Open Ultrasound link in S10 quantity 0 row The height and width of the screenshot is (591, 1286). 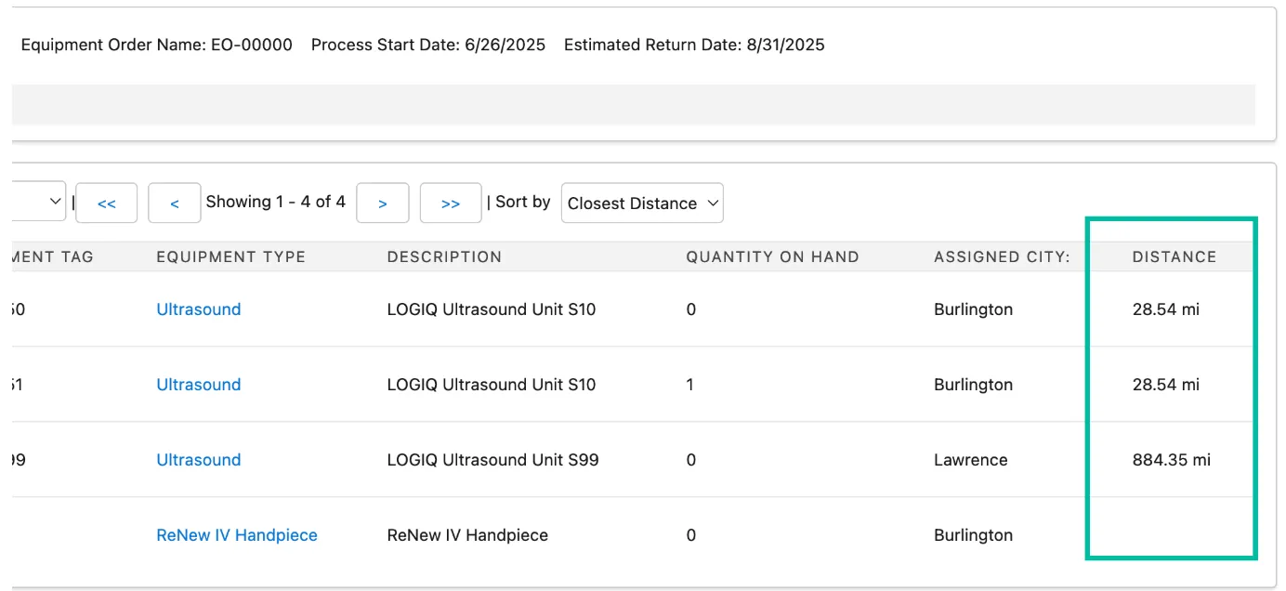(199, 309)
